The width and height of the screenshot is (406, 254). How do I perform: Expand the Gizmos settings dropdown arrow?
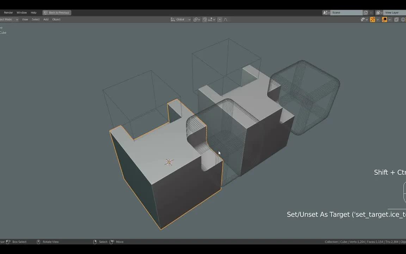pos(378,19)
